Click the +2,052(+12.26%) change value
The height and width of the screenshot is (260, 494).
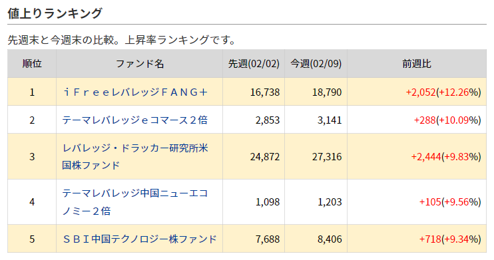[443, 92]
